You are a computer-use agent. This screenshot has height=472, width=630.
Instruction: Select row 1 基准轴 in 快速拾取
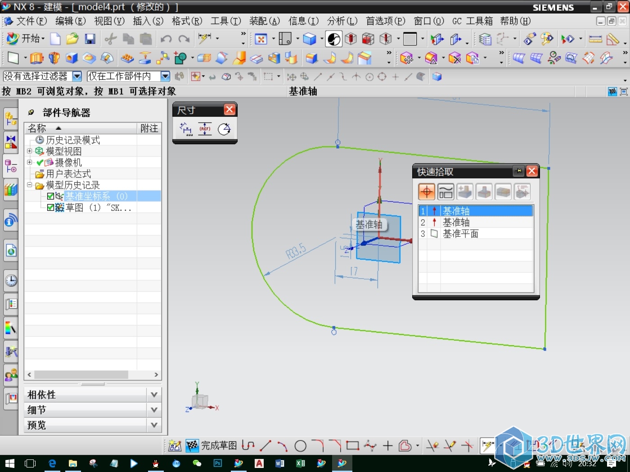pos(476,211)
